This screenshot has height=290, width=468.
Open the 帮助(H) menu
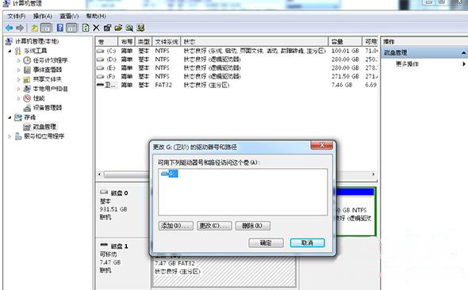point(96,16)
